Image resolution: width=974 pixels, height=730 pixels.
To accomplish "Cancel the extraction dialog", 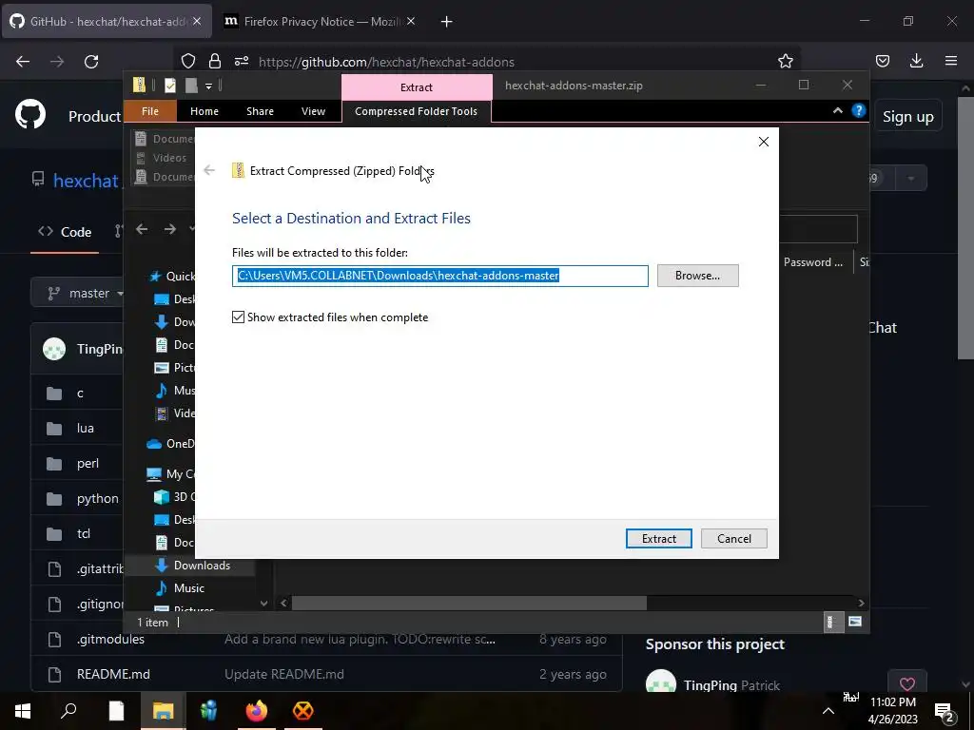I will (x=733, y=538).
